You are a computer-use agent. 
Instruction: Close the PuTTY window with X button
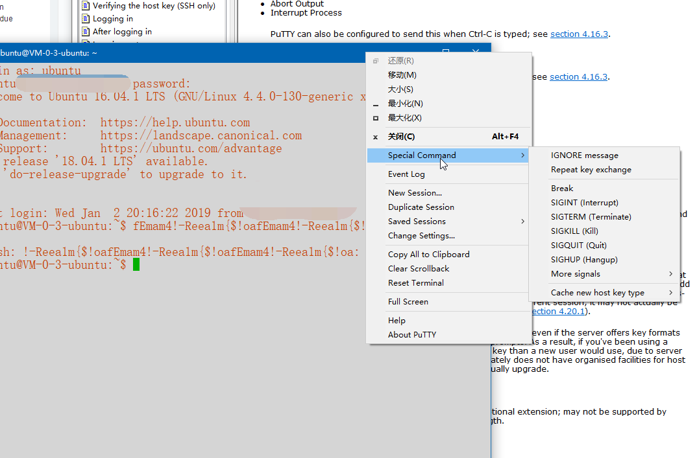(476, 51)
